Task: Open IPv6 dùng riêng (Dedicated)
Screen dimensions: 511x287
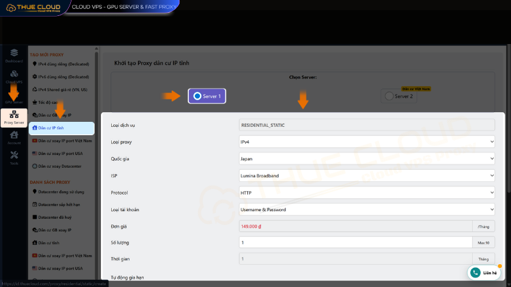Action: tap(61, 77)
